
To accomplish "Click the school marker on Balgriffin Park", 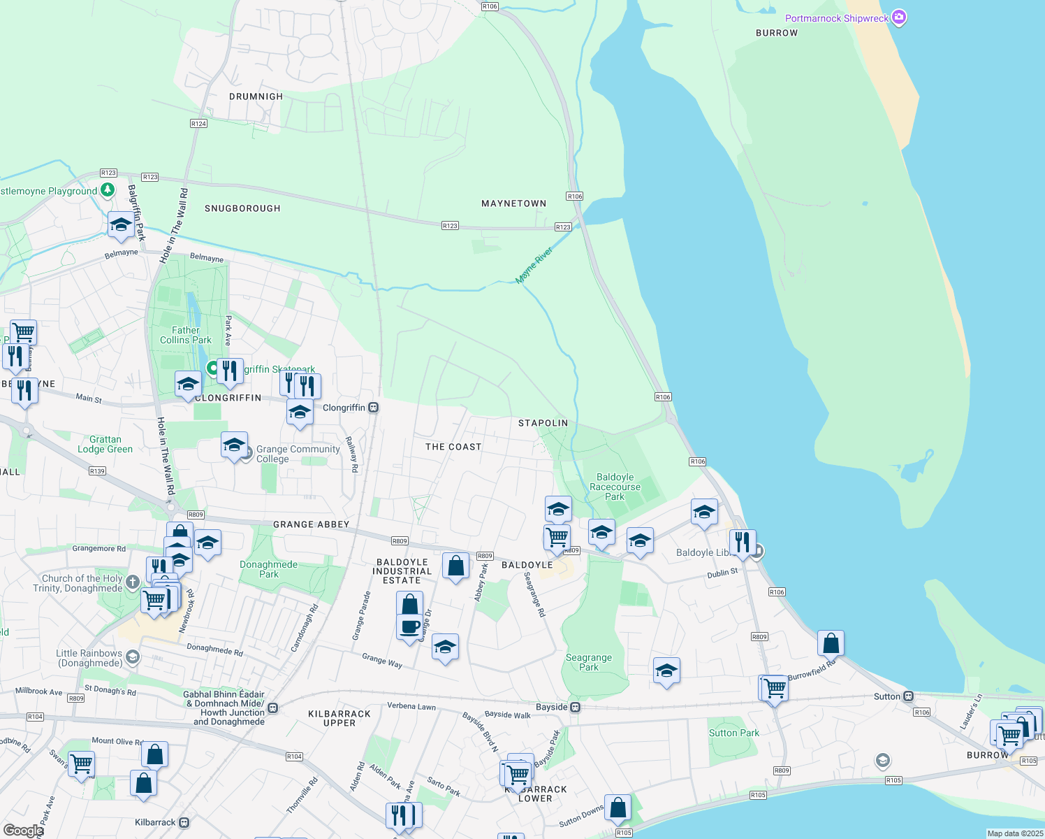I will 121,225.
